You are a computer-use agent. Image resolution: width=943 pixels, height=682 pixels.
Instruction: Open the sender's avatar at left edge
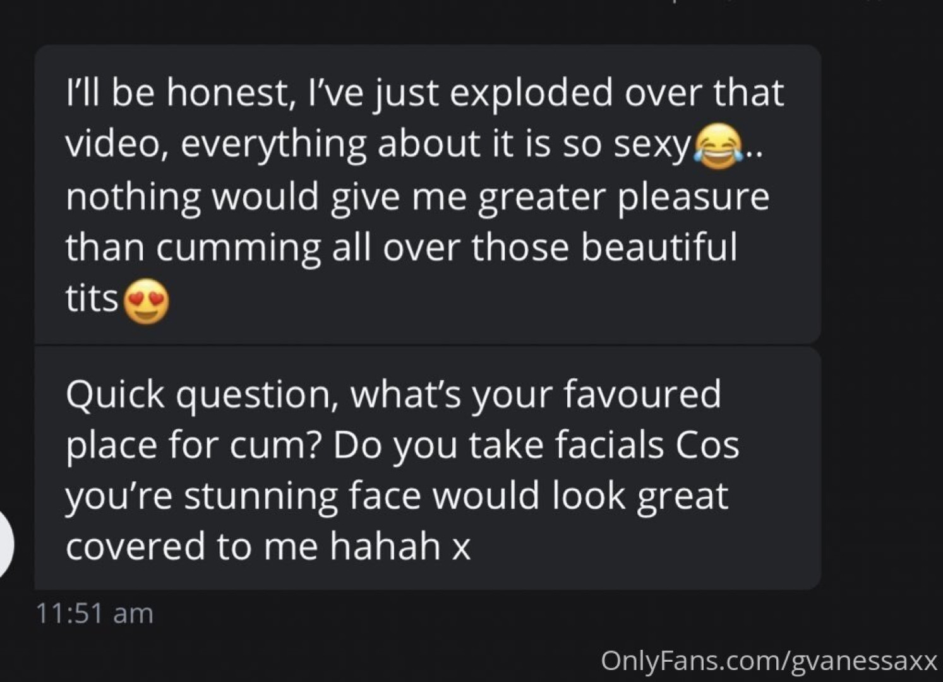pos(5,544)
